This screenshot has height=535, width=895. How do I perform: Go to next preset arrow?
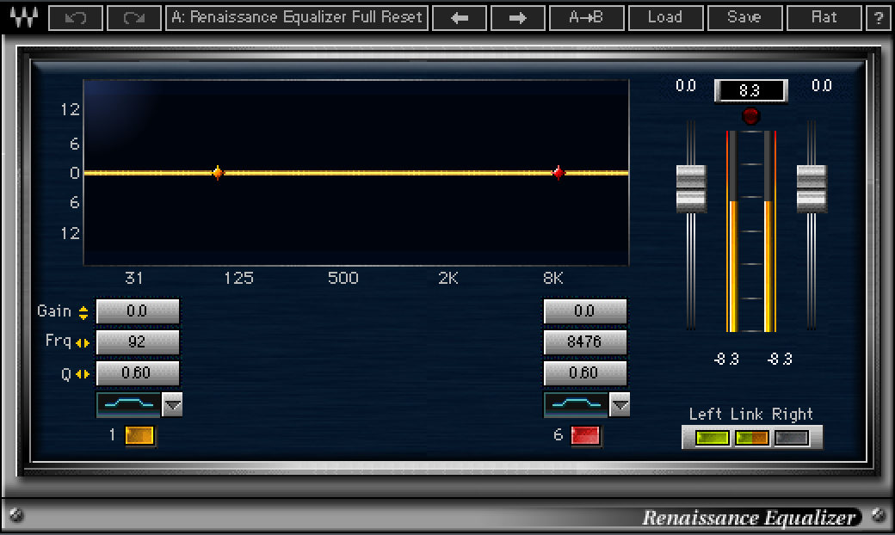pos(518,18)
